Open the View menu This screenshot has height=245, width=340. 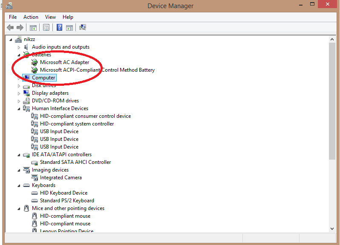[50, 17]
